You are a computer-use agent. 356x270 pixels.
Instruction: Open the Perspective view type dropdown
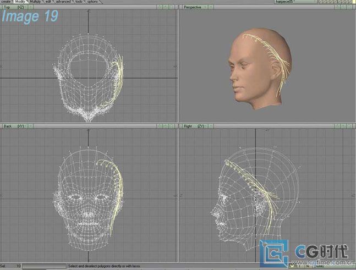point(194,7)
